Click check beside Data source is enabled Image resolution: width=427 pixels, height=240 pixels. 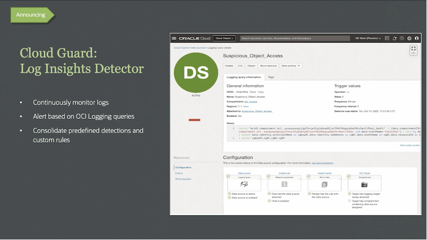click(x=229, y=197)
